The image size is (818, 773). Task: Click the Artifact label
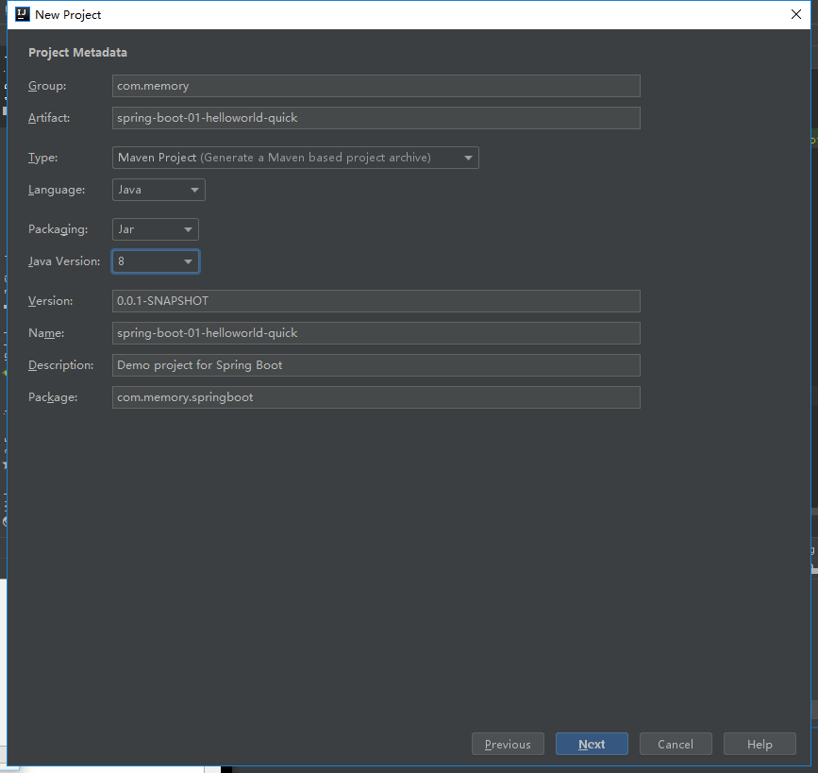click(49, 118)
